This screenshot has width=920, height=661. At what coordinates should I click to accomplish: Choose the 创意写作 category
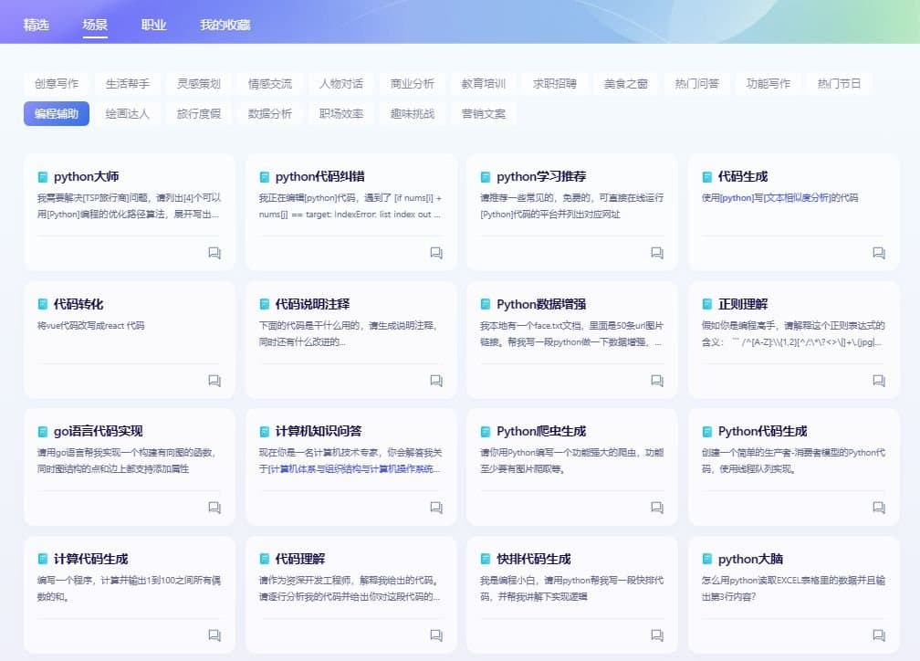(57, 83)
